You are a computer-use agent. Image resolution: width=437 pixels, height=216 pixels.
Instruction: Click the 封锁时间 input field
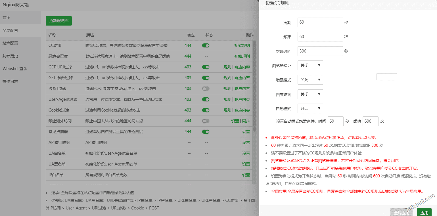pyautogui.click(x=320, y=51)
